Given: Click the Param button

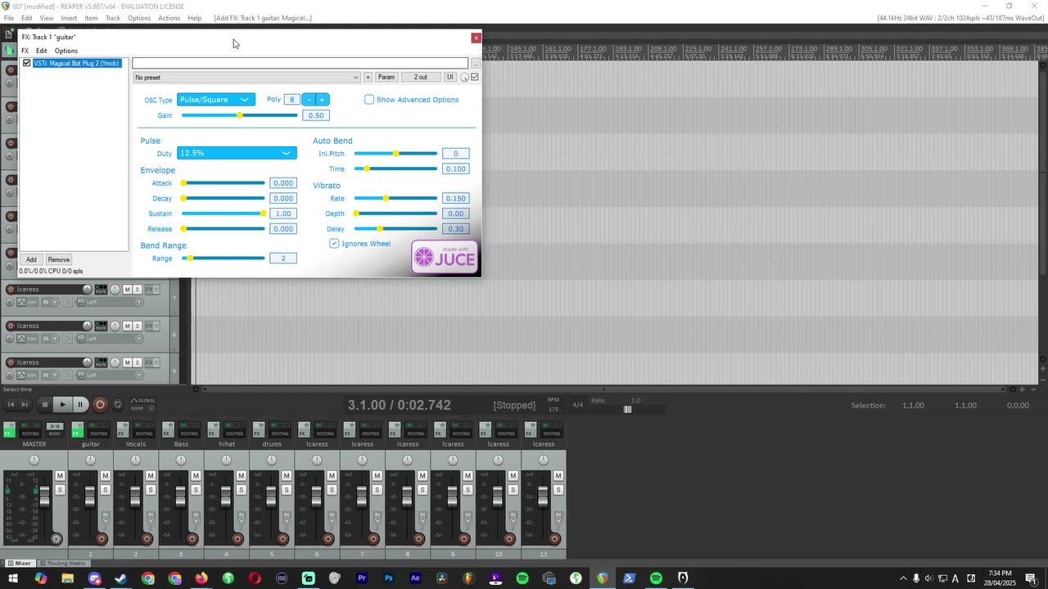Looking at the screenshot, I should pos(386,77).
